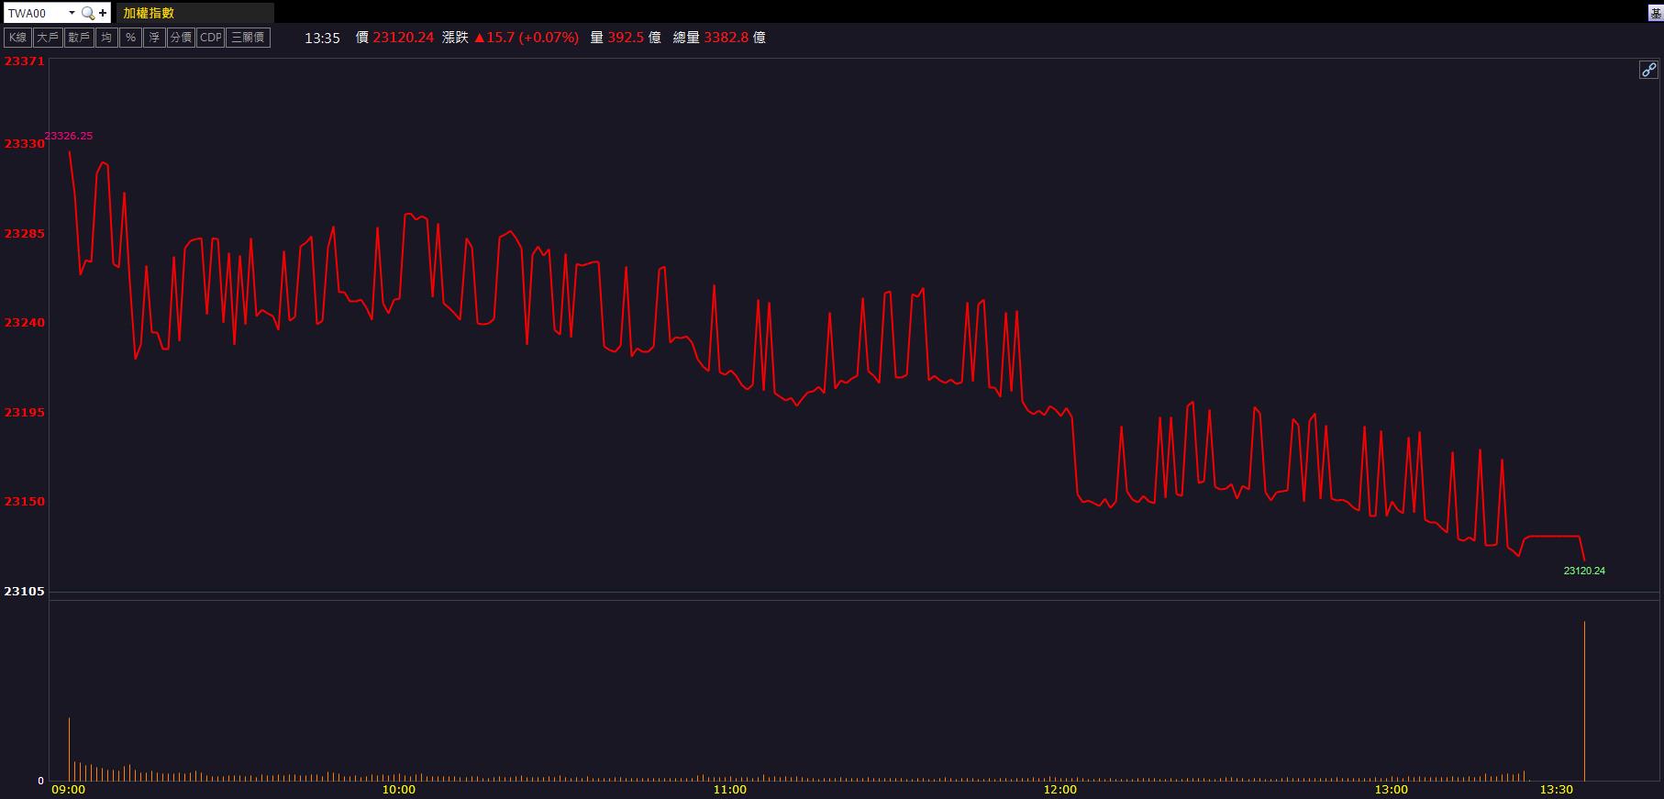Click the 13:00 time axis label
The image size is (1664, 799).
click(1392, 790)
